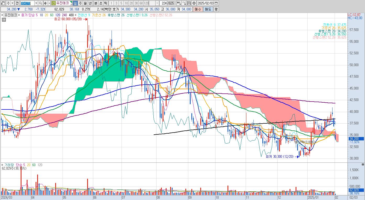Select the 5 interval preset button
The width and height of the screenshot is (365, 200).
121,3
